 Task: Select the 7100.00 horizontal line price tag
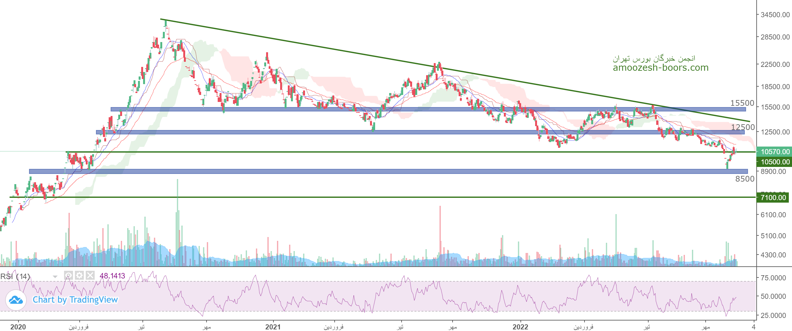point(773,198)
